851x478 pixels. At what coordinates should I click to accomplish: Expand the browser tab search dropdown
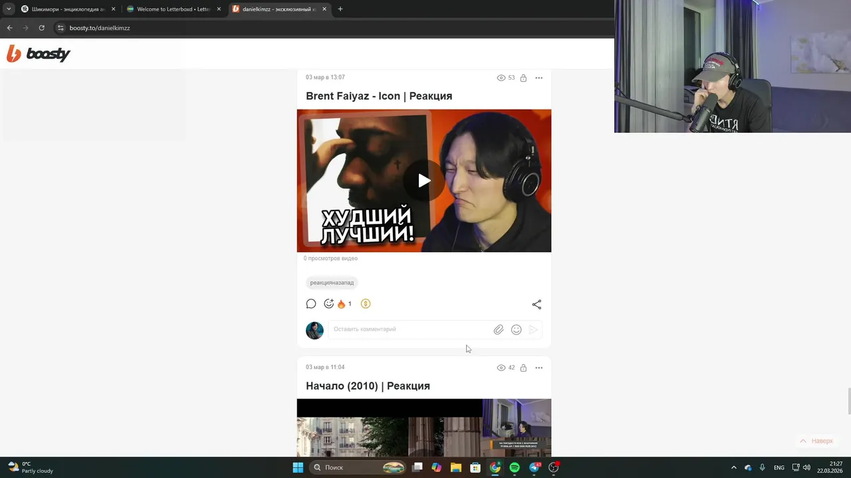tap(9, 9)
